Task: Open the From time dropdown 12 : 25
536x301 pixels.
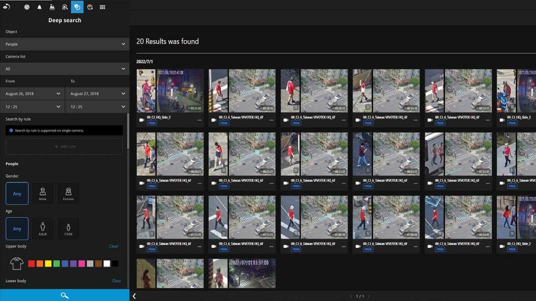Action: (x=32, y=107)
